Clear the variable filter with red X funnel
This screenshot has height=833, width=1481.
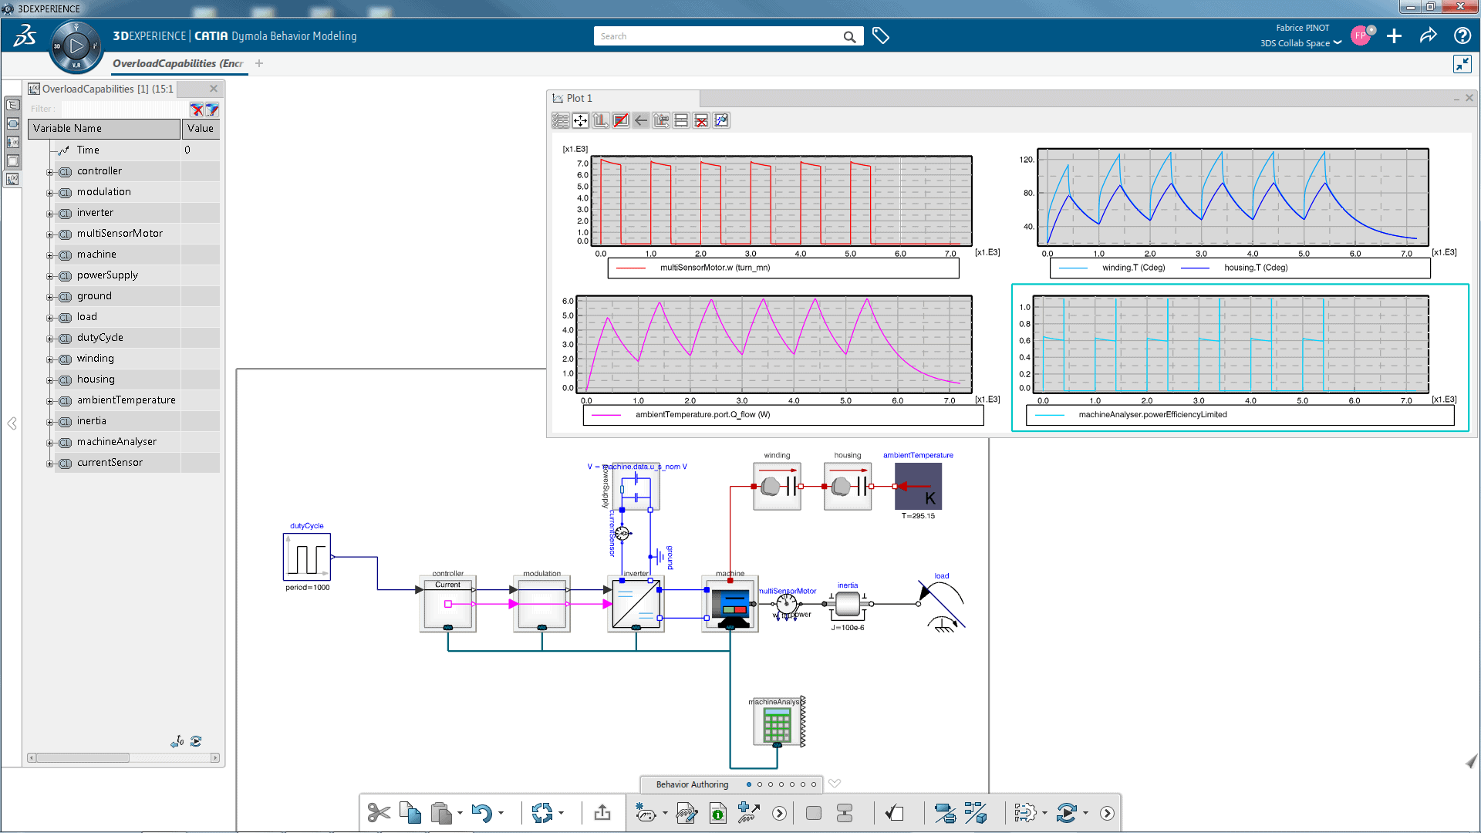coord(197,110)
